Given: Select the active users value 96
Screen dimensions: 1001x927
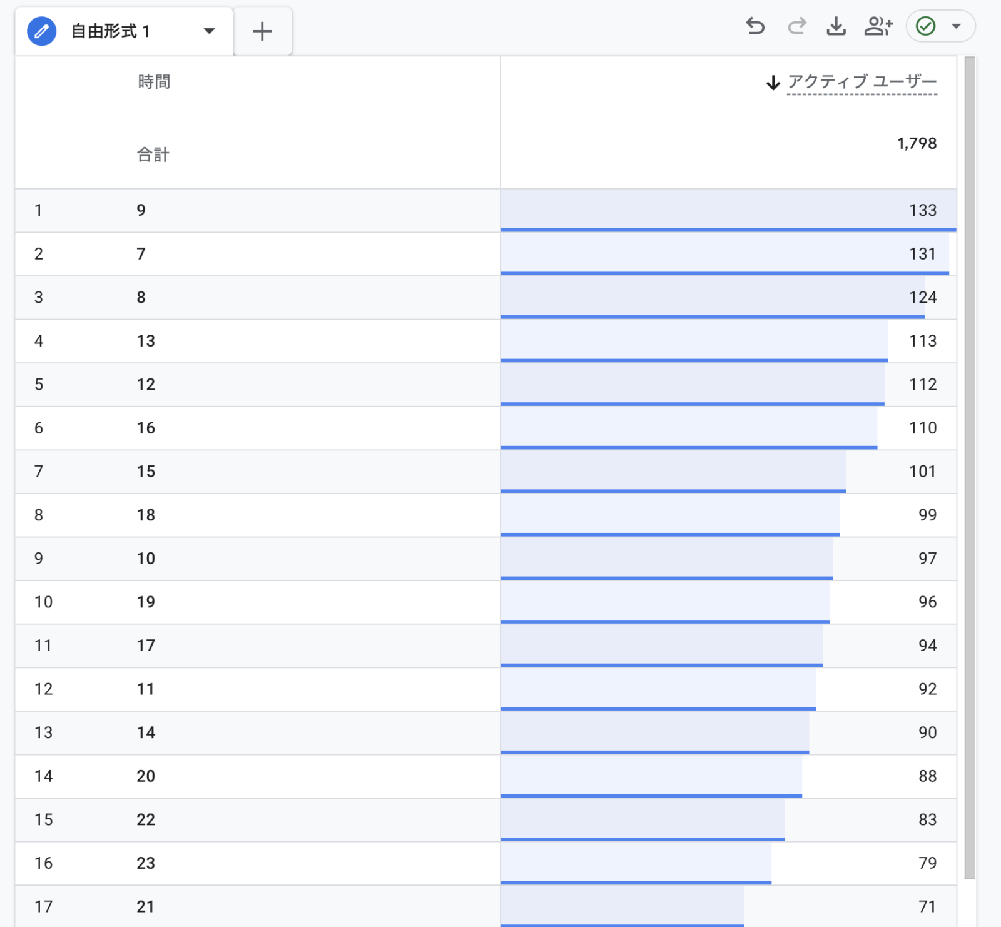Looking at the screenshot, I should 928,602.
